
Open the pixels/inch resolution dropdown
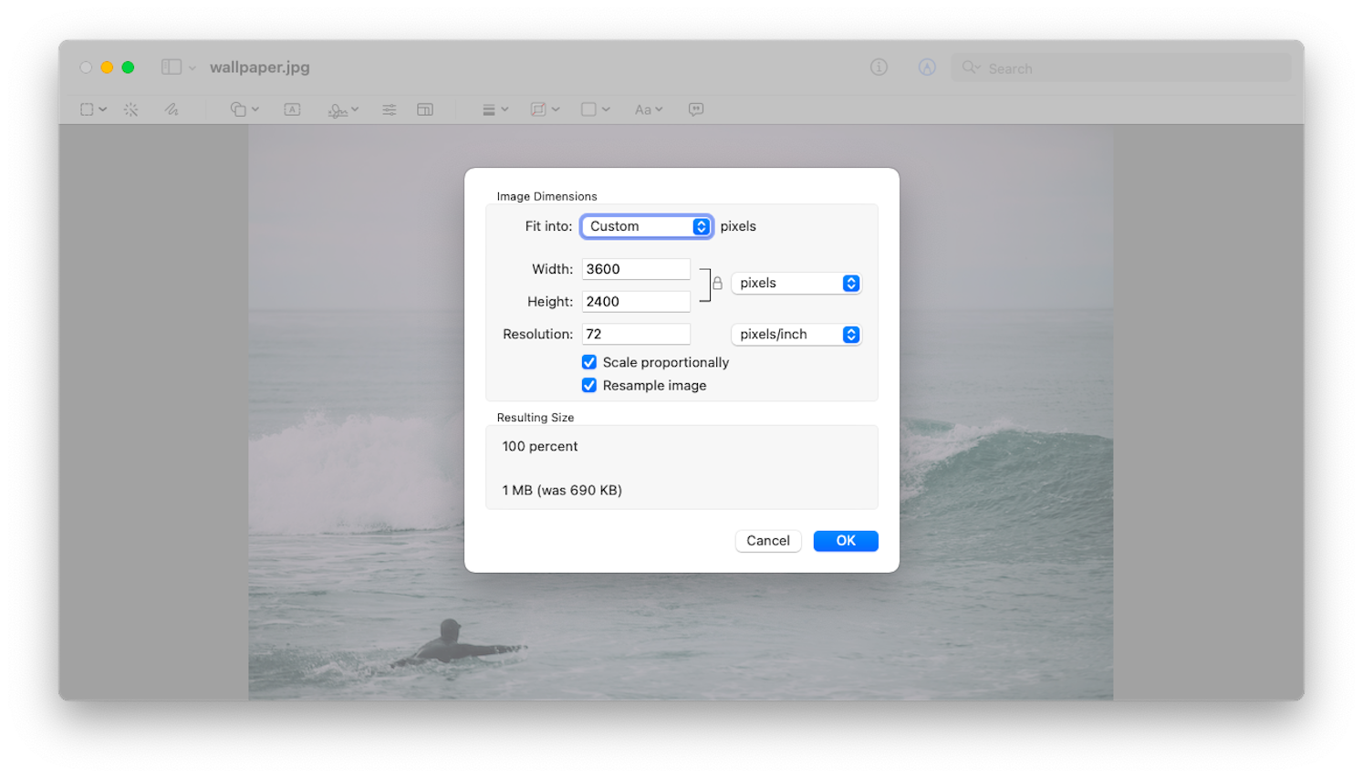coord(795,334)
